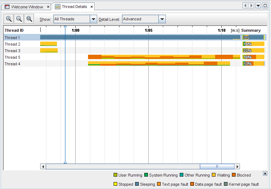This screenshot has height=189, width=271.
Task: Click the horizontal scrollbar thumb
Action: pos(217,167)
